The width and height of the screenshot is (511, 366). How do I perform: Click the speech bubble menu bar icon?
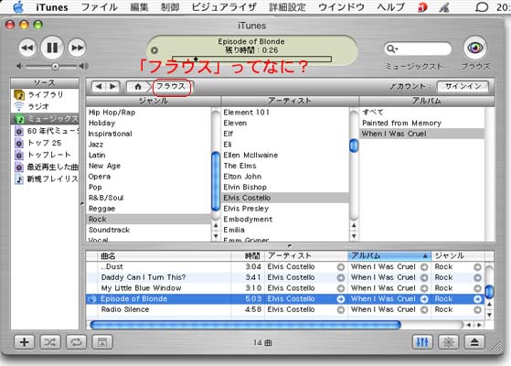[x=482, y=7]
